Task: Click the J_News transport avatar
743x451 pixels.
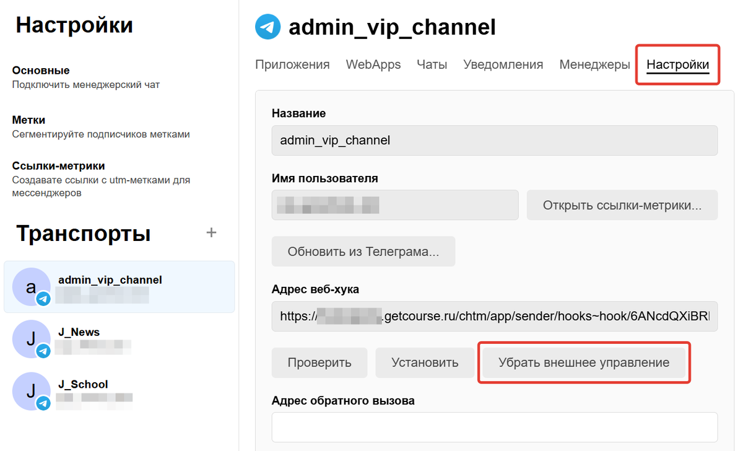Action: (x=32, y=339)
